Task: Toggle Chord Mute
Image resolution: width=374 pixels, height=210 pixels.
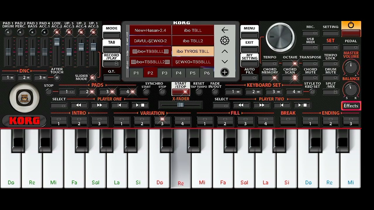Action: click(x=310, y=78)
